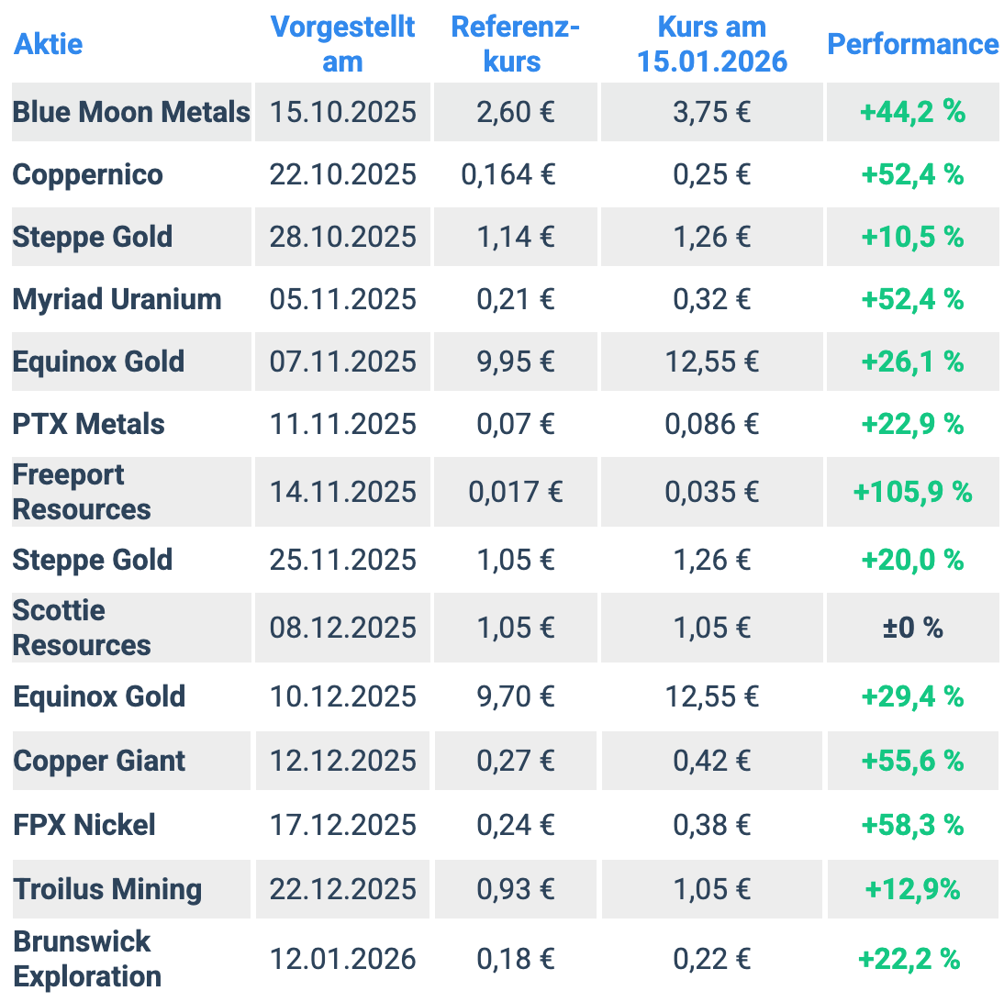The width and height of the screenshot is (1004, 1002).
Task: Select the FPX Nickel stock name
Action: click(x=84, y=825)
